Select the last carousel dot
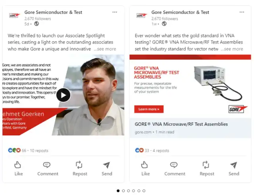Screen dimensions: 254x195 pos(144,191)
